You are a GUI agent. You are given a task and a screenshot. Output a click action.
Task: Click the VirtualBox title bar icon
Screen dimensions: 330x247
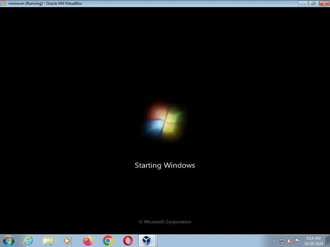click(x=3, y=3)
